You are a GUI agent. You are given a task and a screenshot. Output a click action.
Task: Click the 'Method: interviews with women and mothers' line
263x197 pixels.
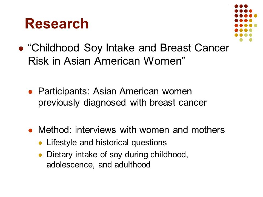131,130
